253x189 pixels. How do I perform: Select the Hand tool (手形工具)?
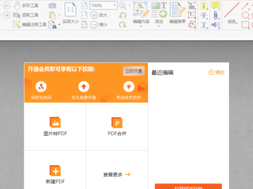click(26, 6)
